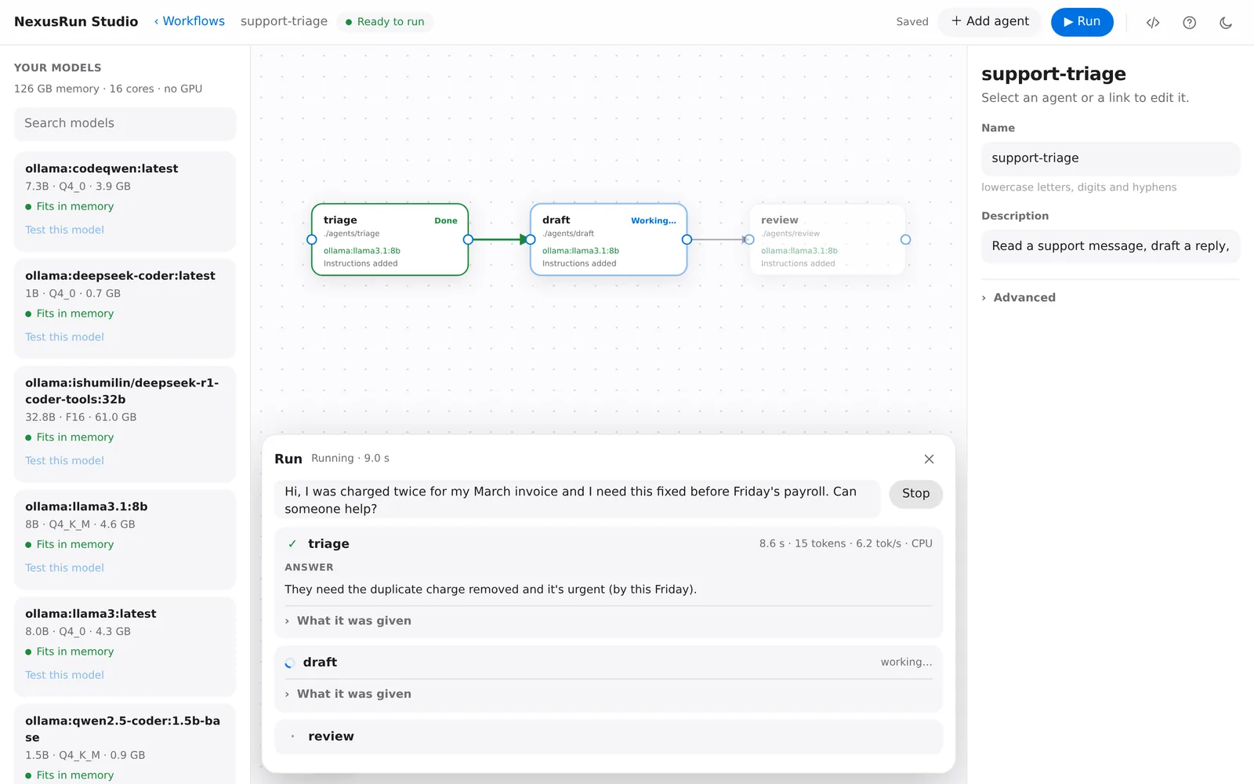This screenshot has height=784, width=1254.
Task: Click the triage node's input connector
Action: tap(312, 240)
